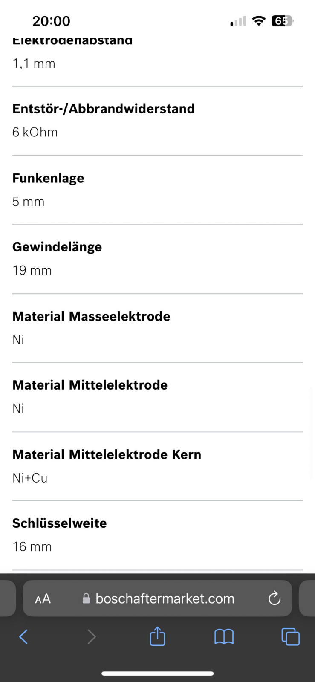The image size is (315, 682).
Task: Tap the Safari back arrow
Action: point(23,637)
